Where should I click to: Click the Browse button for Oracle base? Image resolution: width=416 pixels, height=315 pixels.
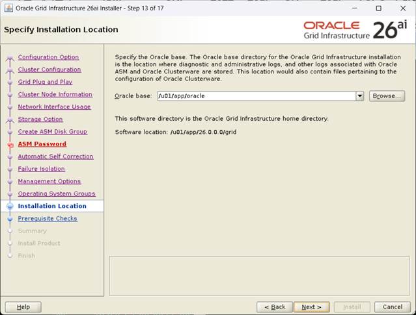(387, 96)
